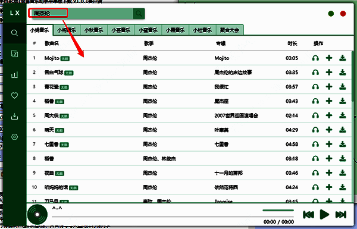
Task: Add 七里香 to a list
Action: (329, 144)
